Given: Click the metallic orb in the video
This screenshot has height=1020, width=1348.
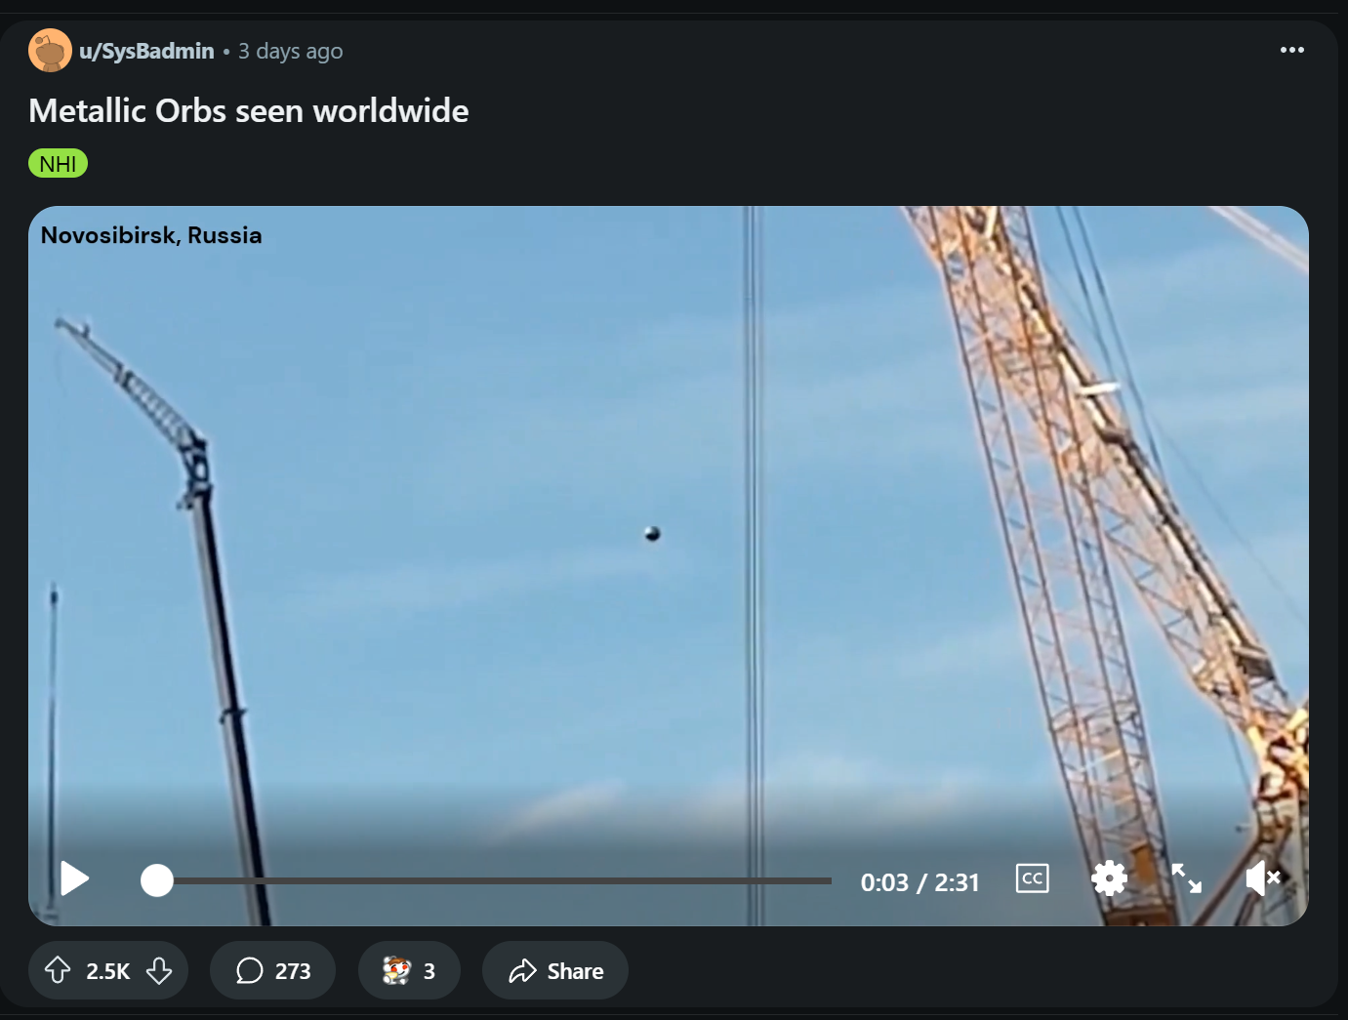Looking at the screenshot, I should pos(652,533).
